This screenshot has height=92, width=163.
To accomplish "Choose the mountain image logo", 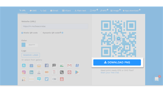I will point(62,65).
